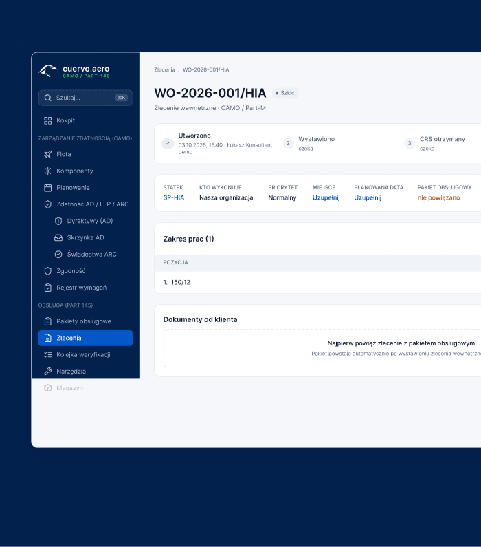Viewport: 481px width, 547px height.
Task: Focus the Szukaj... search field
Action: (85, 98)
